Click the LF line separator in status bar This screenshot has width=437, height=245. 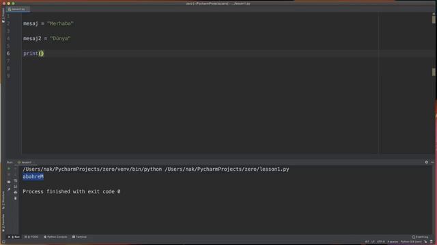click(x=372, y=242)
